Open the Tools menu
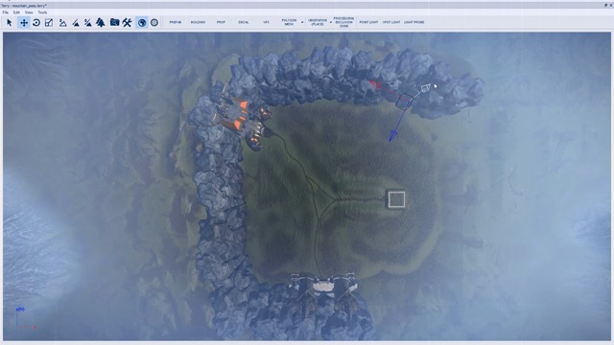Image resolution: width=614 pixels, height=345 pixels. [x=42, y=12]
